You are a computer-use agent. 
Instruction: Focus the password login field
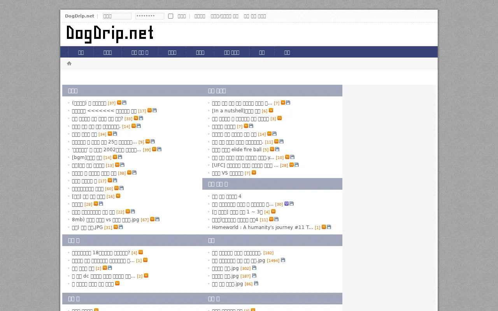point(150,16)
